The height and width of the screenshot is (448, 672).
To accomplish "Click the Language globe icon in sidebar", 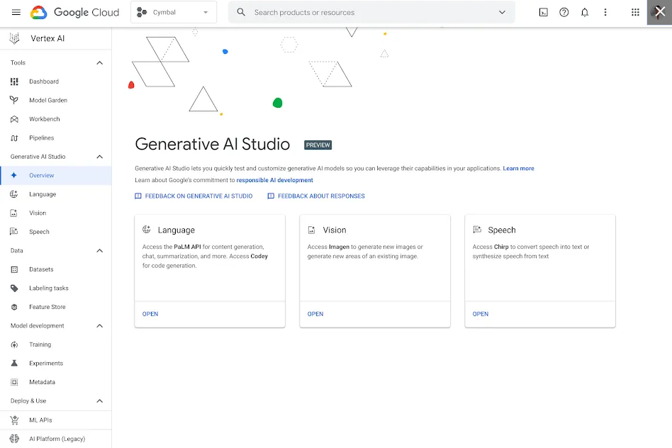I will [x=14, y=194].
